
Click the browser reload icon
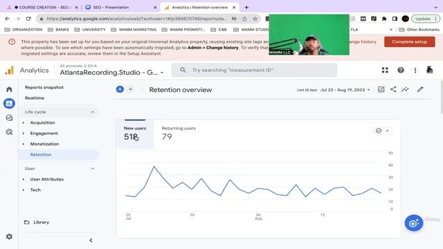pyautogui.click(x=28, y=19)
